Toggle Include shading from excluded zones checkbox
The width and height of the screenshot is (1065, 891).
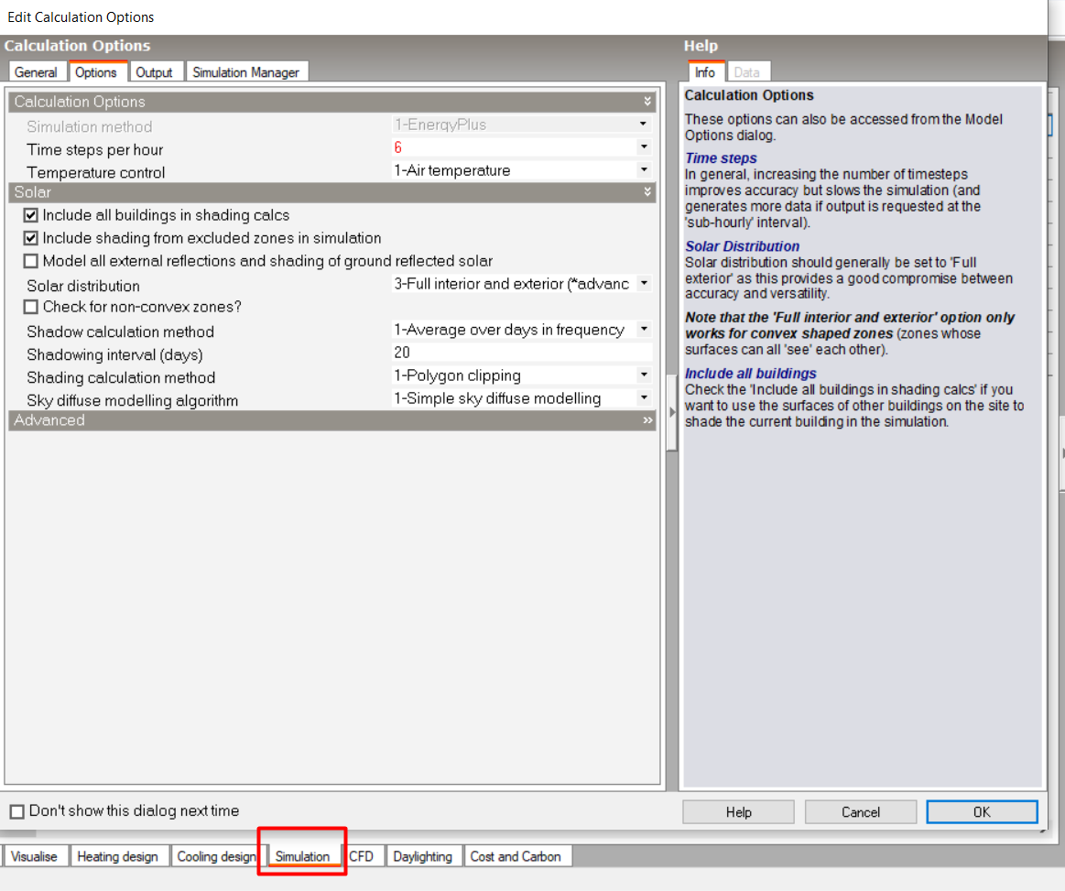30,238
